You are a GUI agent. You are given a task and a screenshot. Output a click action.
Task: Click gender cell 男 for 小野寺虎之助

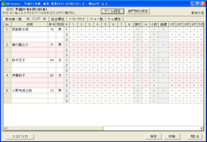[60, 91]
